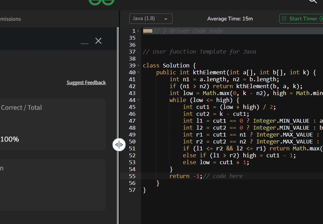Open the Java (1.8) language dropdown
Screen dimensions: 323x224
pos(151,19)
